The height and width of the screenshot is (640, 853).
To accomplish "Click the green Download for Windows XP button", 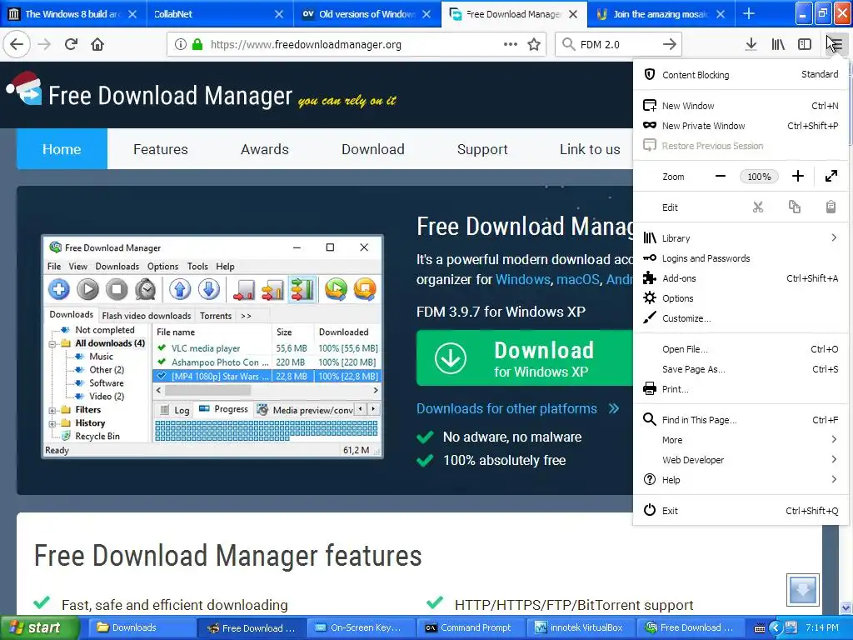I will pyautogui.click(x=525, y=358).
